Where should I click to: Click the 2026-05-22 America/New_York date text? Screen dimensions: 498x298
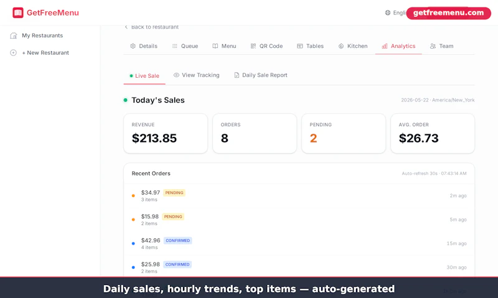pos(438,100)
